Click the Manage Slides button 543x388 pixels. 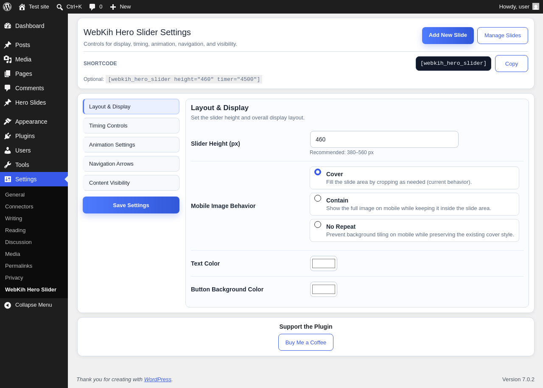tap(503, 36)
